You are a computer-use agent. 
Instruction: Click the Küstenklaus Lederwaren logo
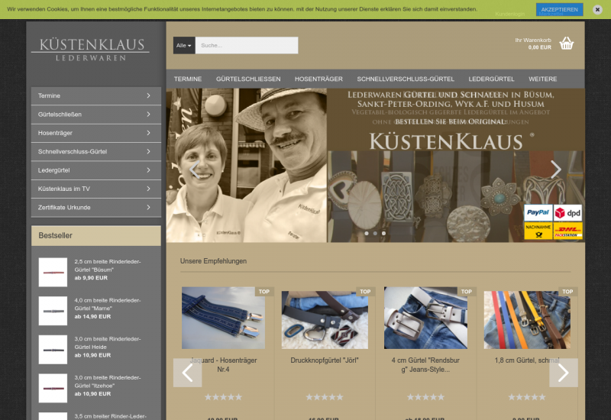pos(90,50)
